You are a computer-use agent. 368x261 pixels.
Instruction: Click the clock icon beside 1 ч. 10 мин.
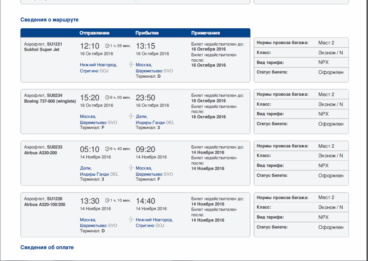tap(107, 200)
